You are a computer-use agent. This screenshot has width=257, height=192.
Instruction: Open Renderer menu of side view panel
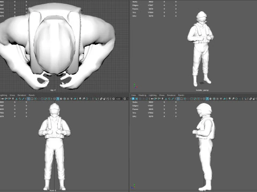pyautogui.click(x=171, y=95)
